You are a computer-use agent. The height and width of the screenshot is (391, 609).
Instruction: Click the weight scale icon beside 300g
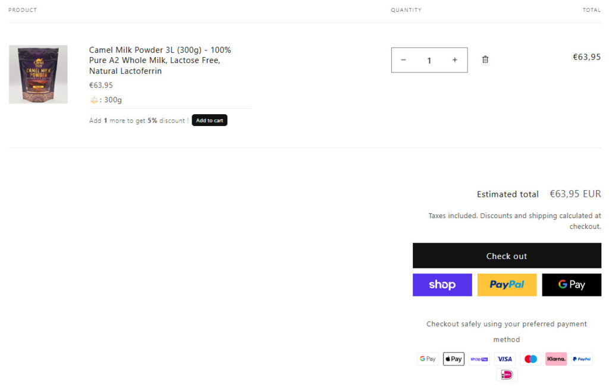coord(94,100)
